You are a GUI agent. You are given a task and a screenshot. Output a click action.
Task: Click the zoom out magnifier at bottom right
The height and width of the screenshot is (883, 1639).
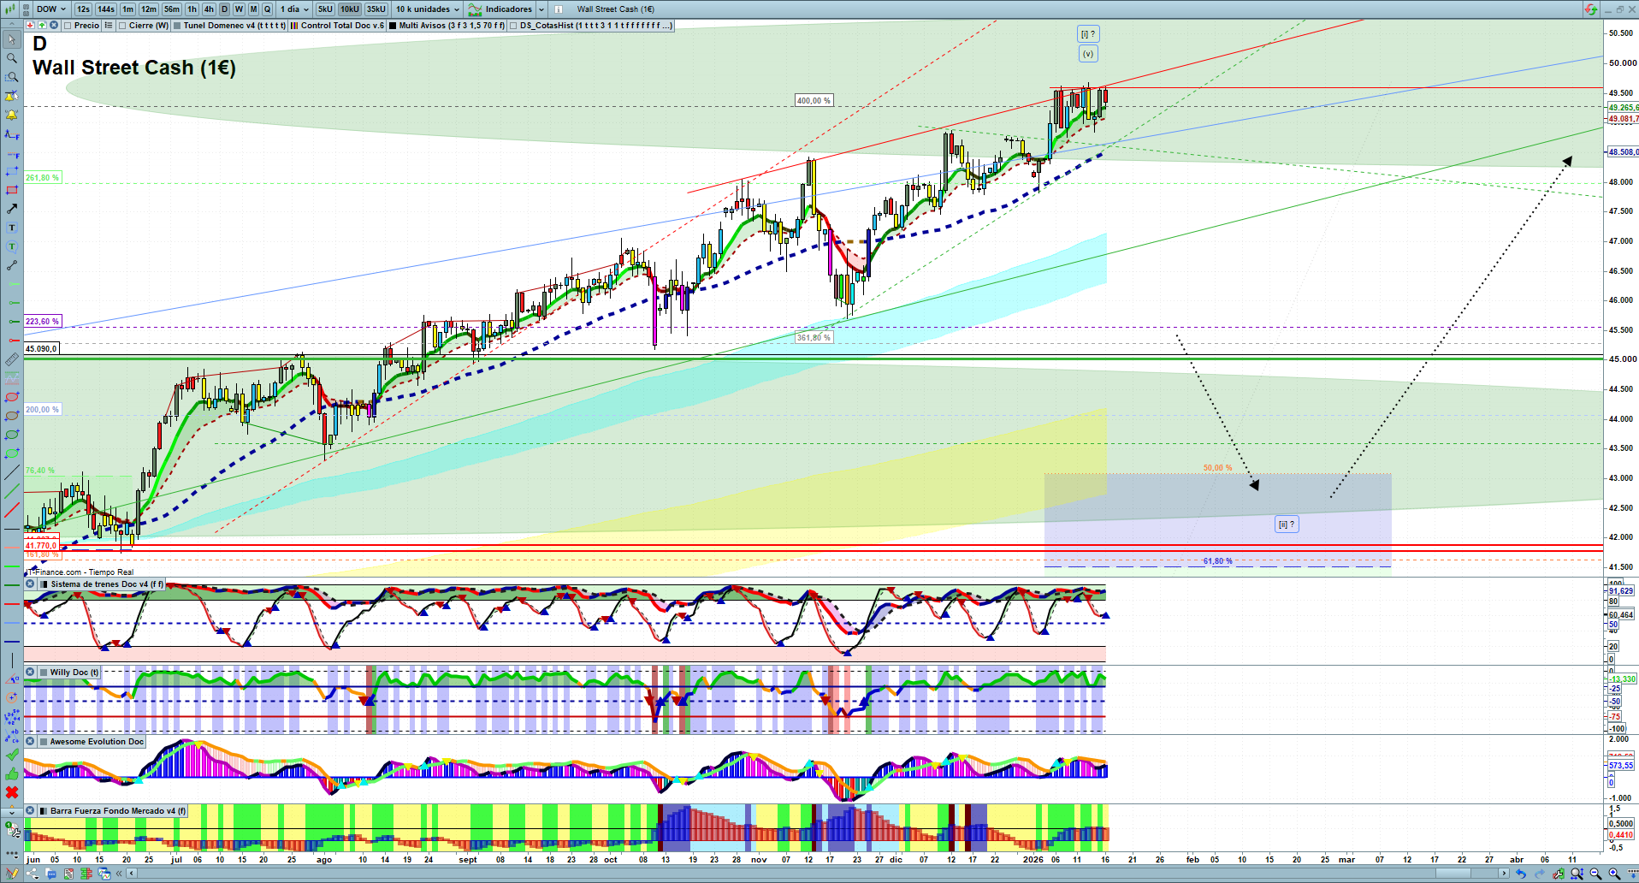[x=1595, y=874]
